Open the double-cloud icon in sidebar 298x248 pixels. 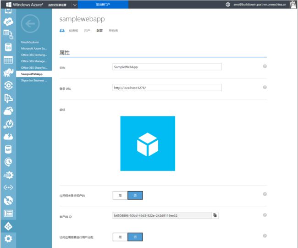click(8, 111)
